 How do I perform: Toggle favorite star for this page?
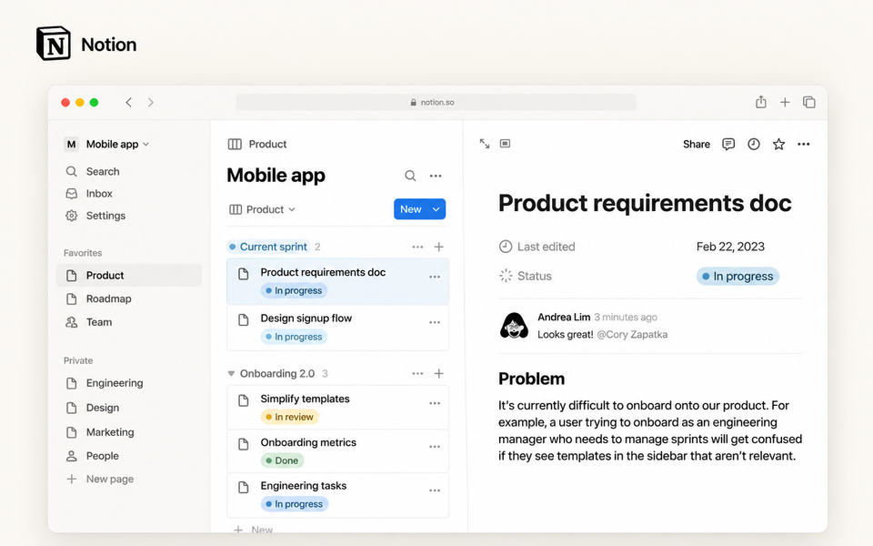coord(778,145)
